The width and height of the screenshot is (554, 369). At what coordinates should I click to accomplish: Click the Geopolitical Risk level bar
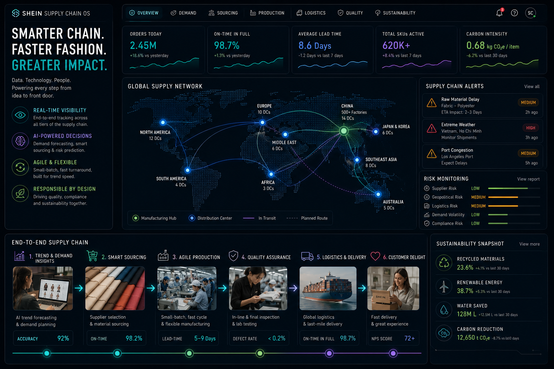click(x=514, y=197)
